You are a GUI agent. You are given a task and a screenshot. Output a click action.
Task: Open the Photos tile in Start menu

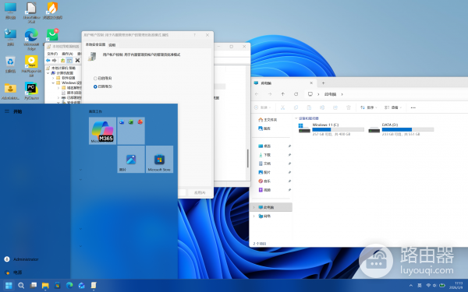pos(131,159)
